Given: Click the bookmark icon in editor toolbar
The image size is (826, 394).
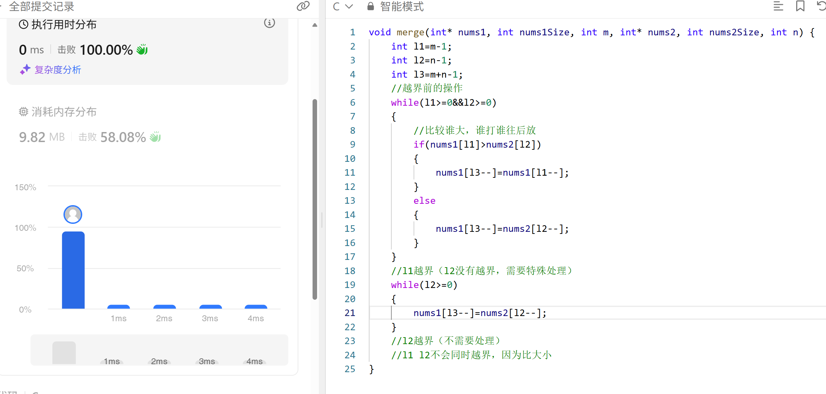Looking at the screenshot, I should 800,6.
